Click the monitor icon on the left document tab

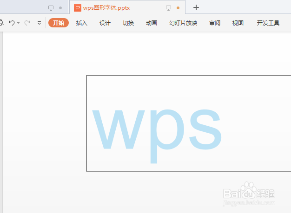point(51,8)
